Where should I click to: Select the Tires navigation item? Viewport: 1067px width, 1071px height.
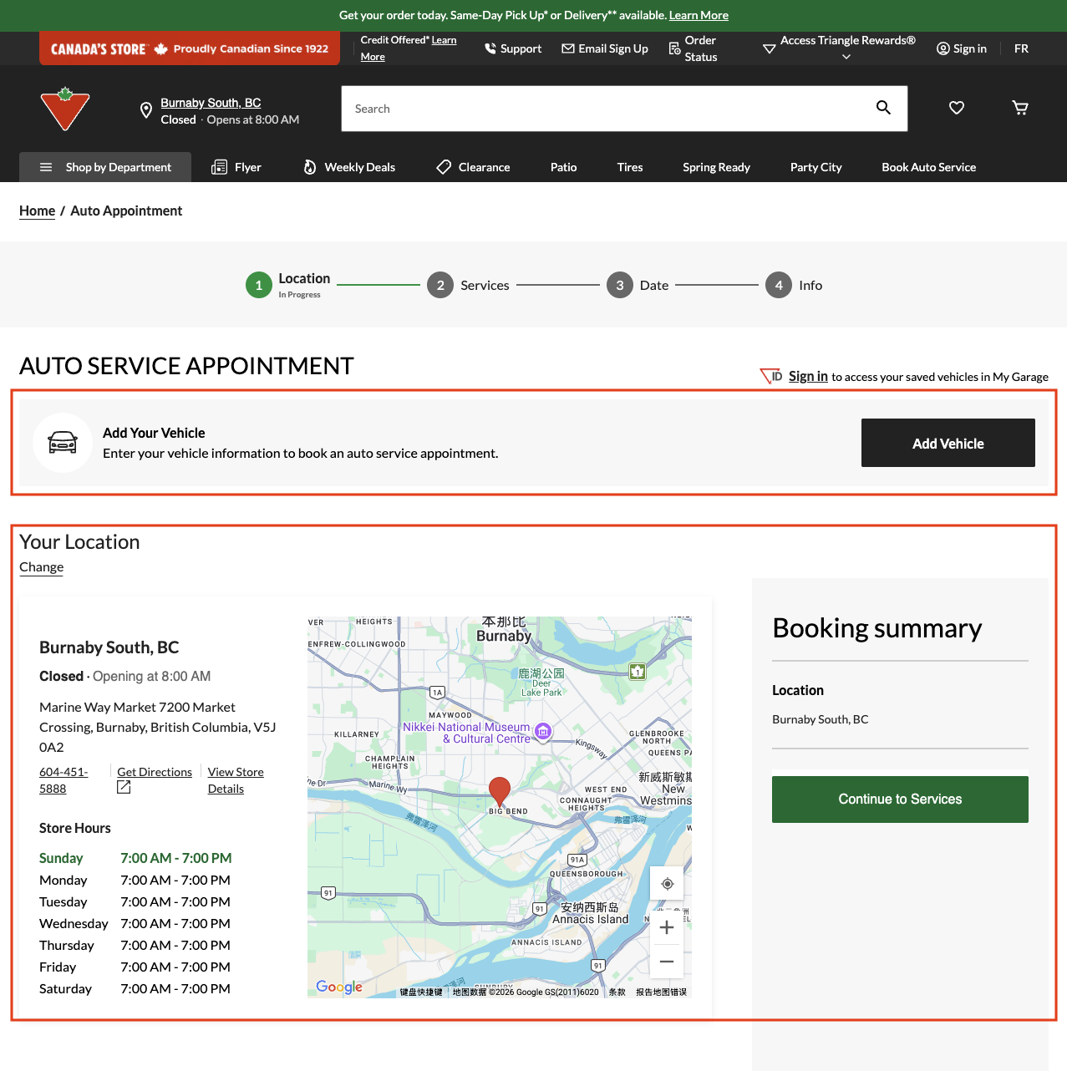click(x=630, y=167)
